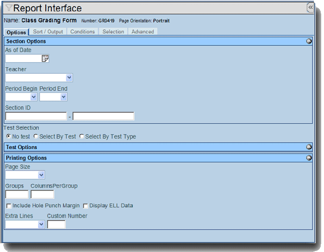Select the No test radio button
The height and width of the screenshot is (252, 324).
pos(8,137)
